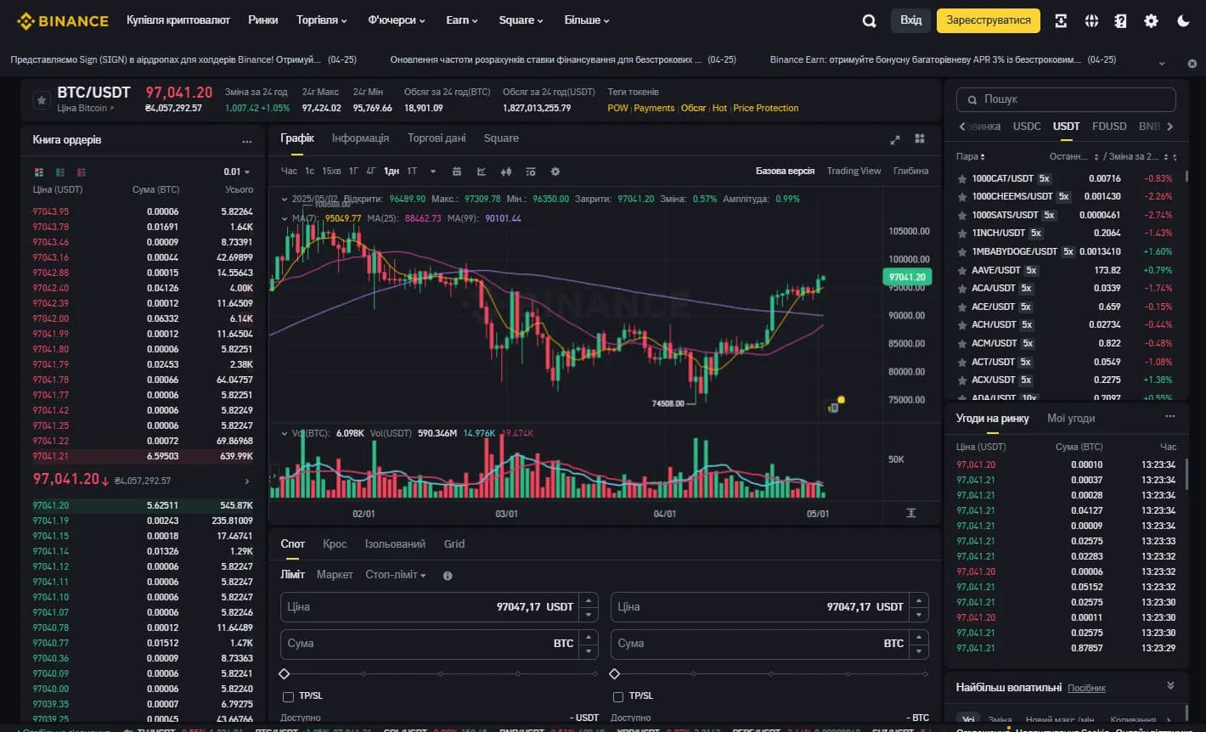This screenshot has width=1206, height=732.
Task: Change candlestick chart style icon
Action: 506,172
